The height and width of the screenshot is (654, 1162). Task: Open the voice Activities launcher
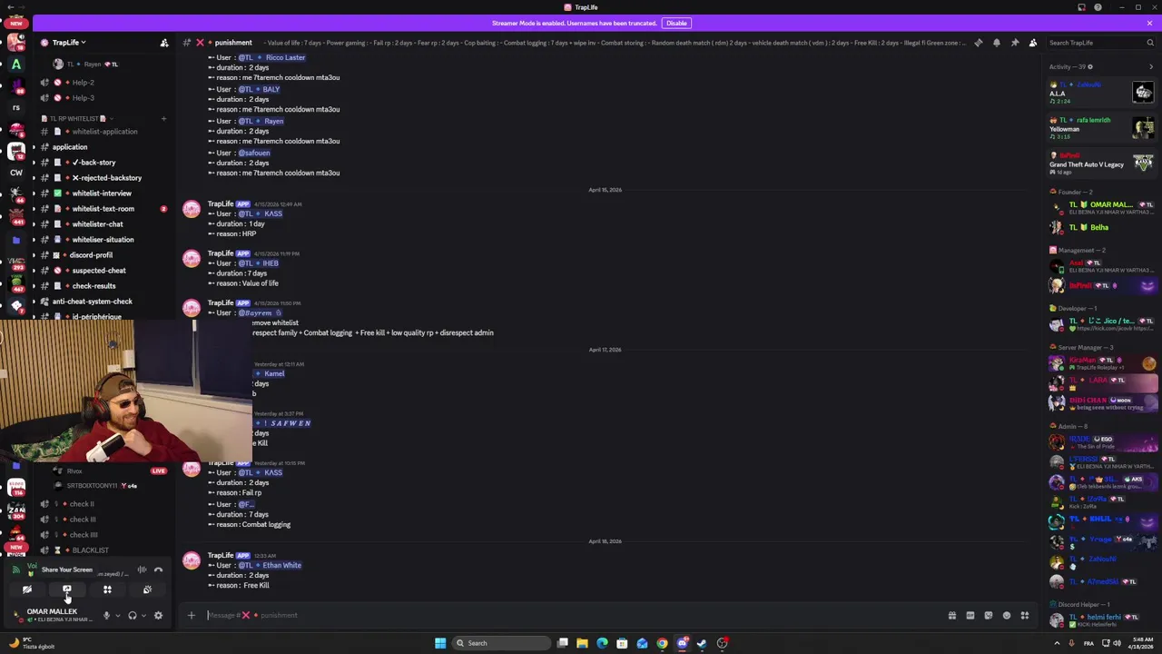click(107, 590)
